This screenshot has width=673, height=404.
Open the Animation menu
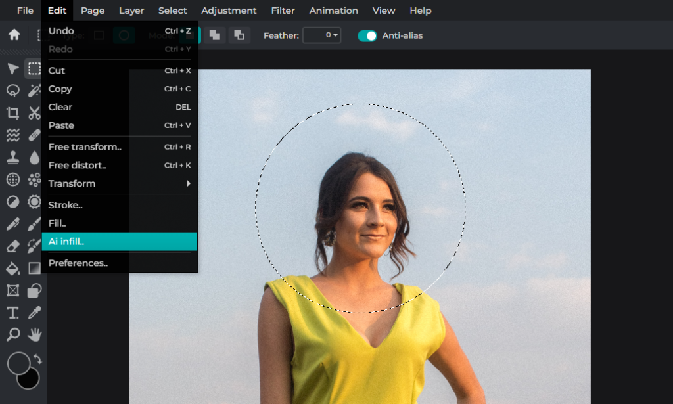pos(333,11)
